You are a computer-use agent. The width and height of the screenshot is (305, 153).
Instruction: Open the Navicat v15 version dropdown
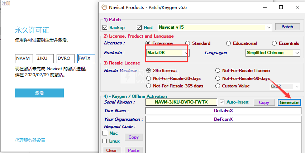tap(215, 28)
